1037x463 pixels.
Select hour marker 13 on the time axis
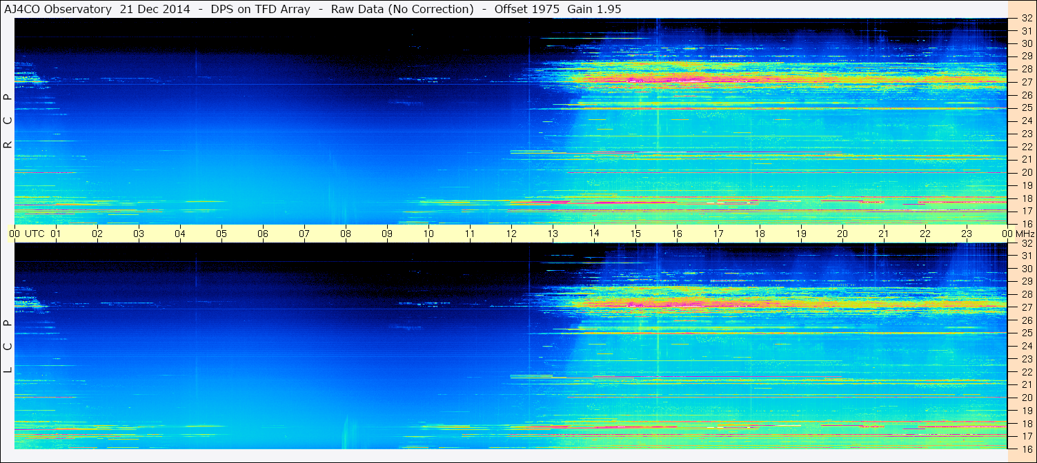coord(553,234)
